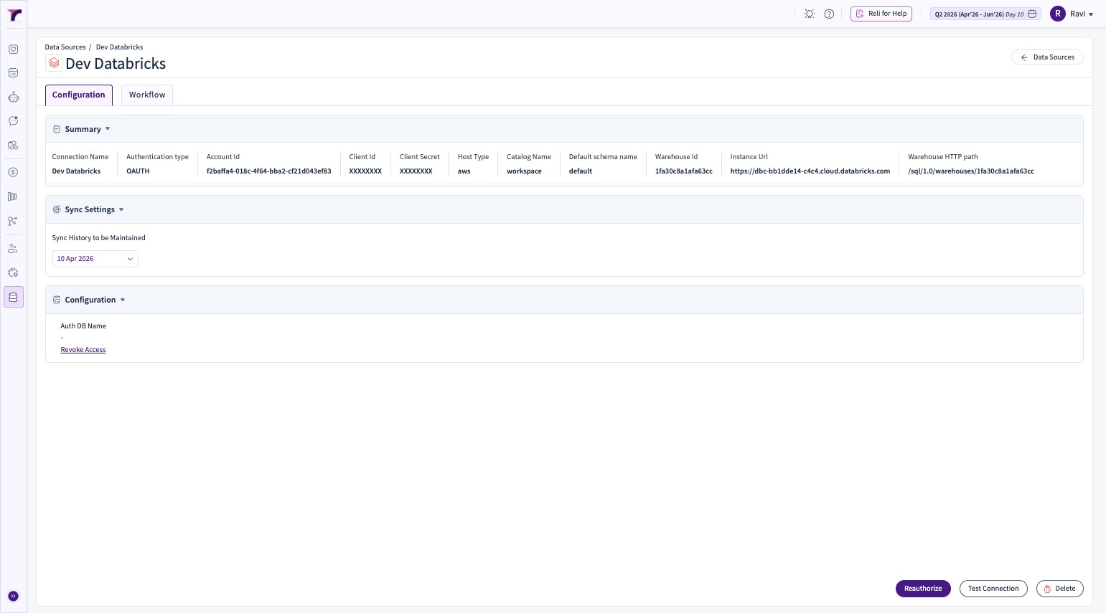The height and width of the screenshot is (613, 1106).
Task: Click the Sync Settings section icon
Action: [x=57, y=210]
